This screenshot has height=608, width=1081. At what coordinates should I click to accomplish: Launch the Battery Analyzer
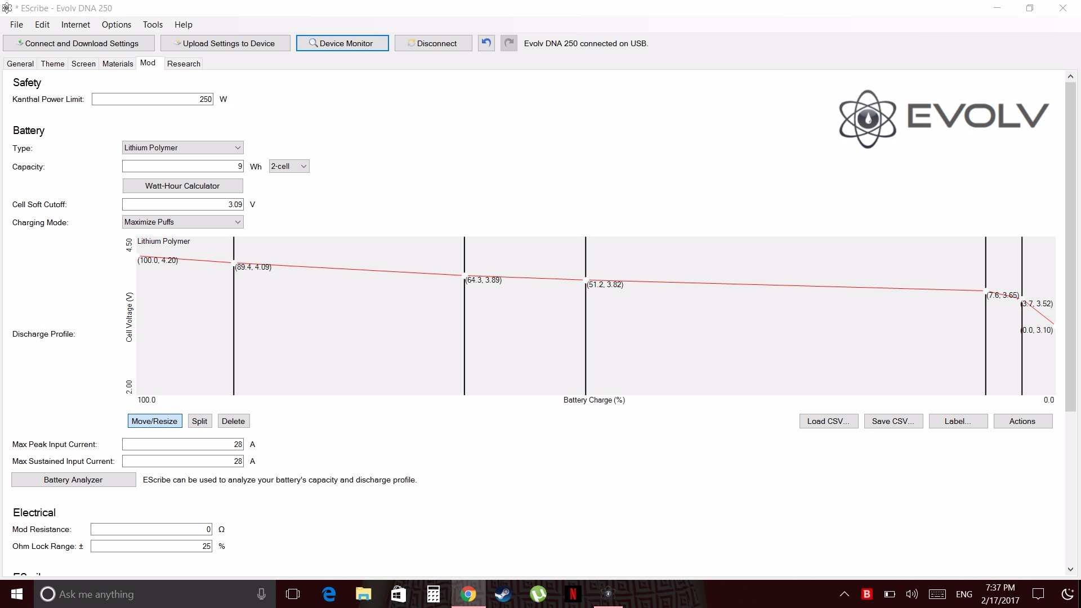pyautogui.click(x=73, y=480)
